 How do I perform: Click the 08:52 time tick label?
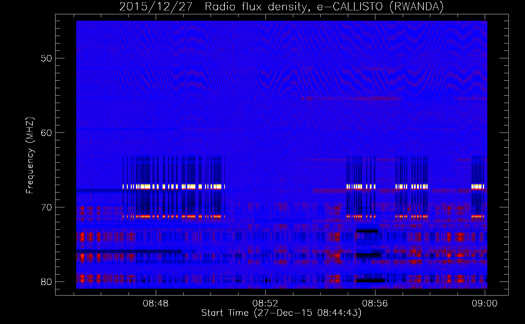265,304
